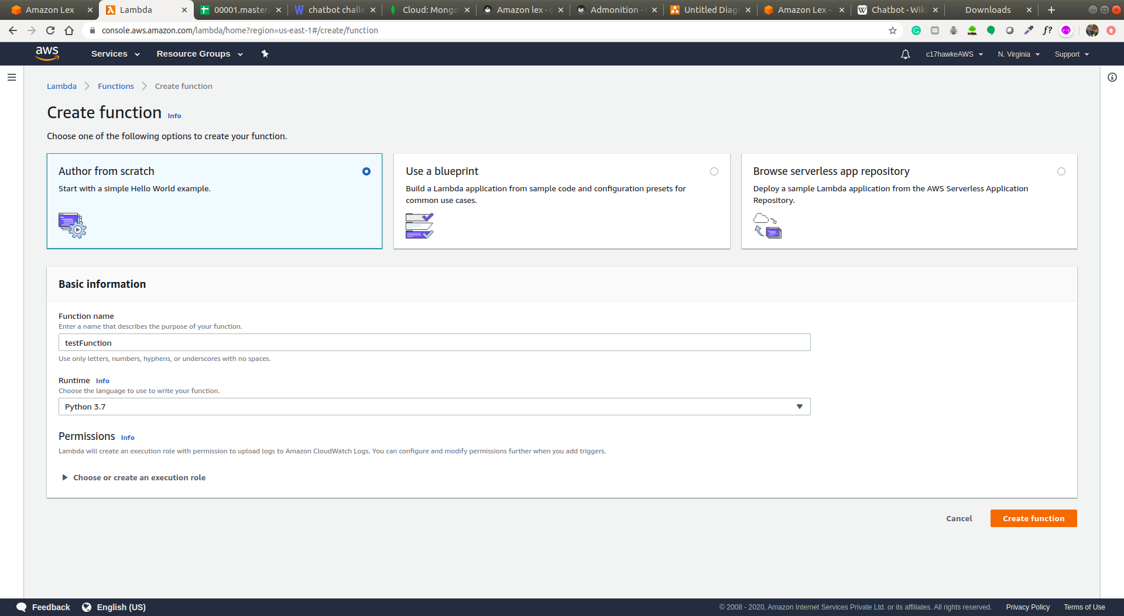Image resolution: width=1124 pixels, height=616 pixels.
Task: Open the browser profile avatar
Action: coord(1092,30)
